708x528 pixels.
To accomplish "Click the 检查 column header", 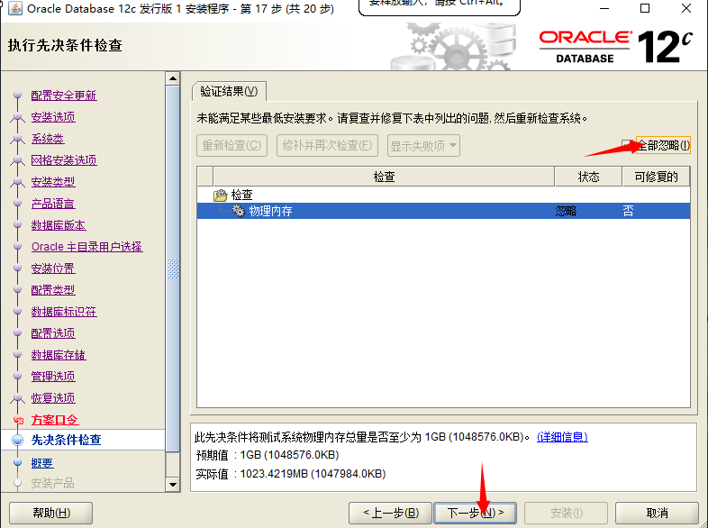I will pyautogui.click(x=384, y=177).
